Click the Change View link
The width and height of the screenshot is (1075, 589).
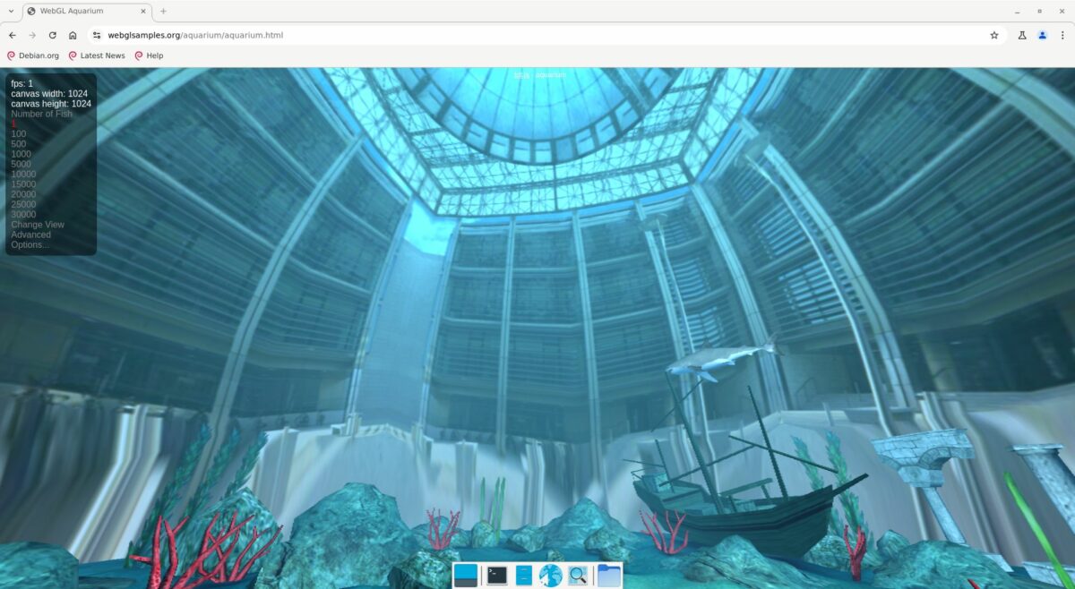click(38, 225)
